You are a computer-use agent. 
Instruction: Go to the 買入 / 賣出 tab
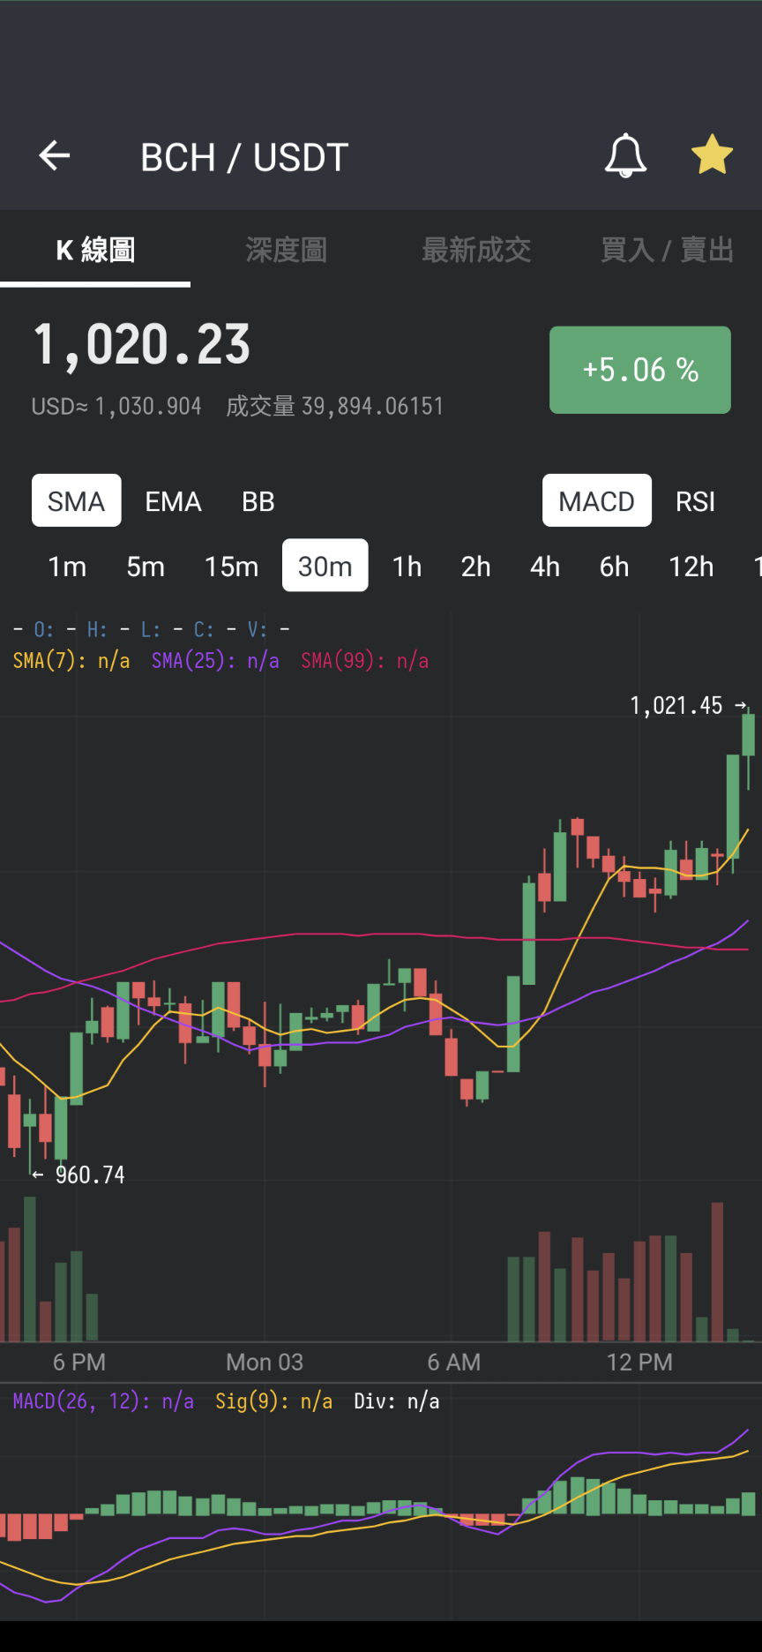pyautogui.click(x=667, y=250)
